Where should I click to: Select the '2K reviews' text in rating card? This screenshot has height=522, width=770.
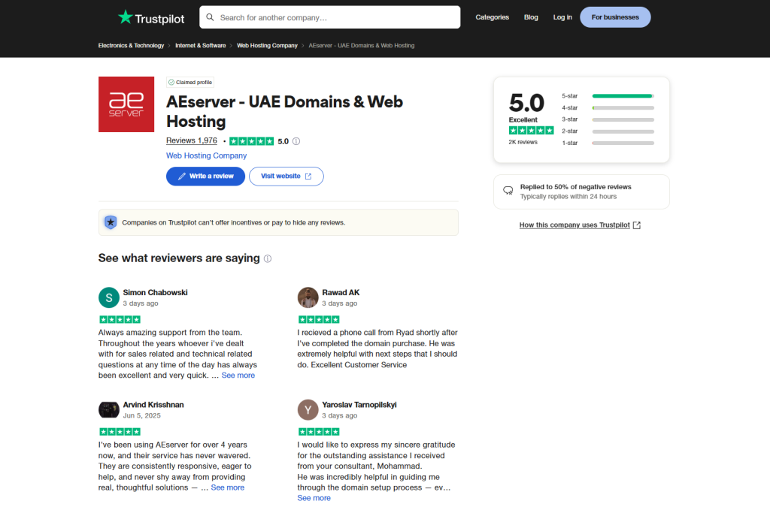(523, 142)
